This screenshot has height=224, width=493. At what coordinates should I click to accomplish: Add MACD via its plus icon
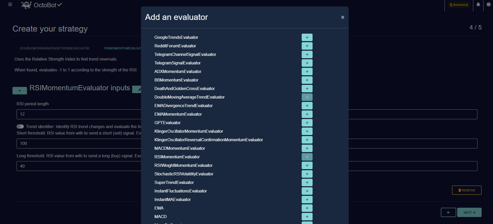click(307, 216)
